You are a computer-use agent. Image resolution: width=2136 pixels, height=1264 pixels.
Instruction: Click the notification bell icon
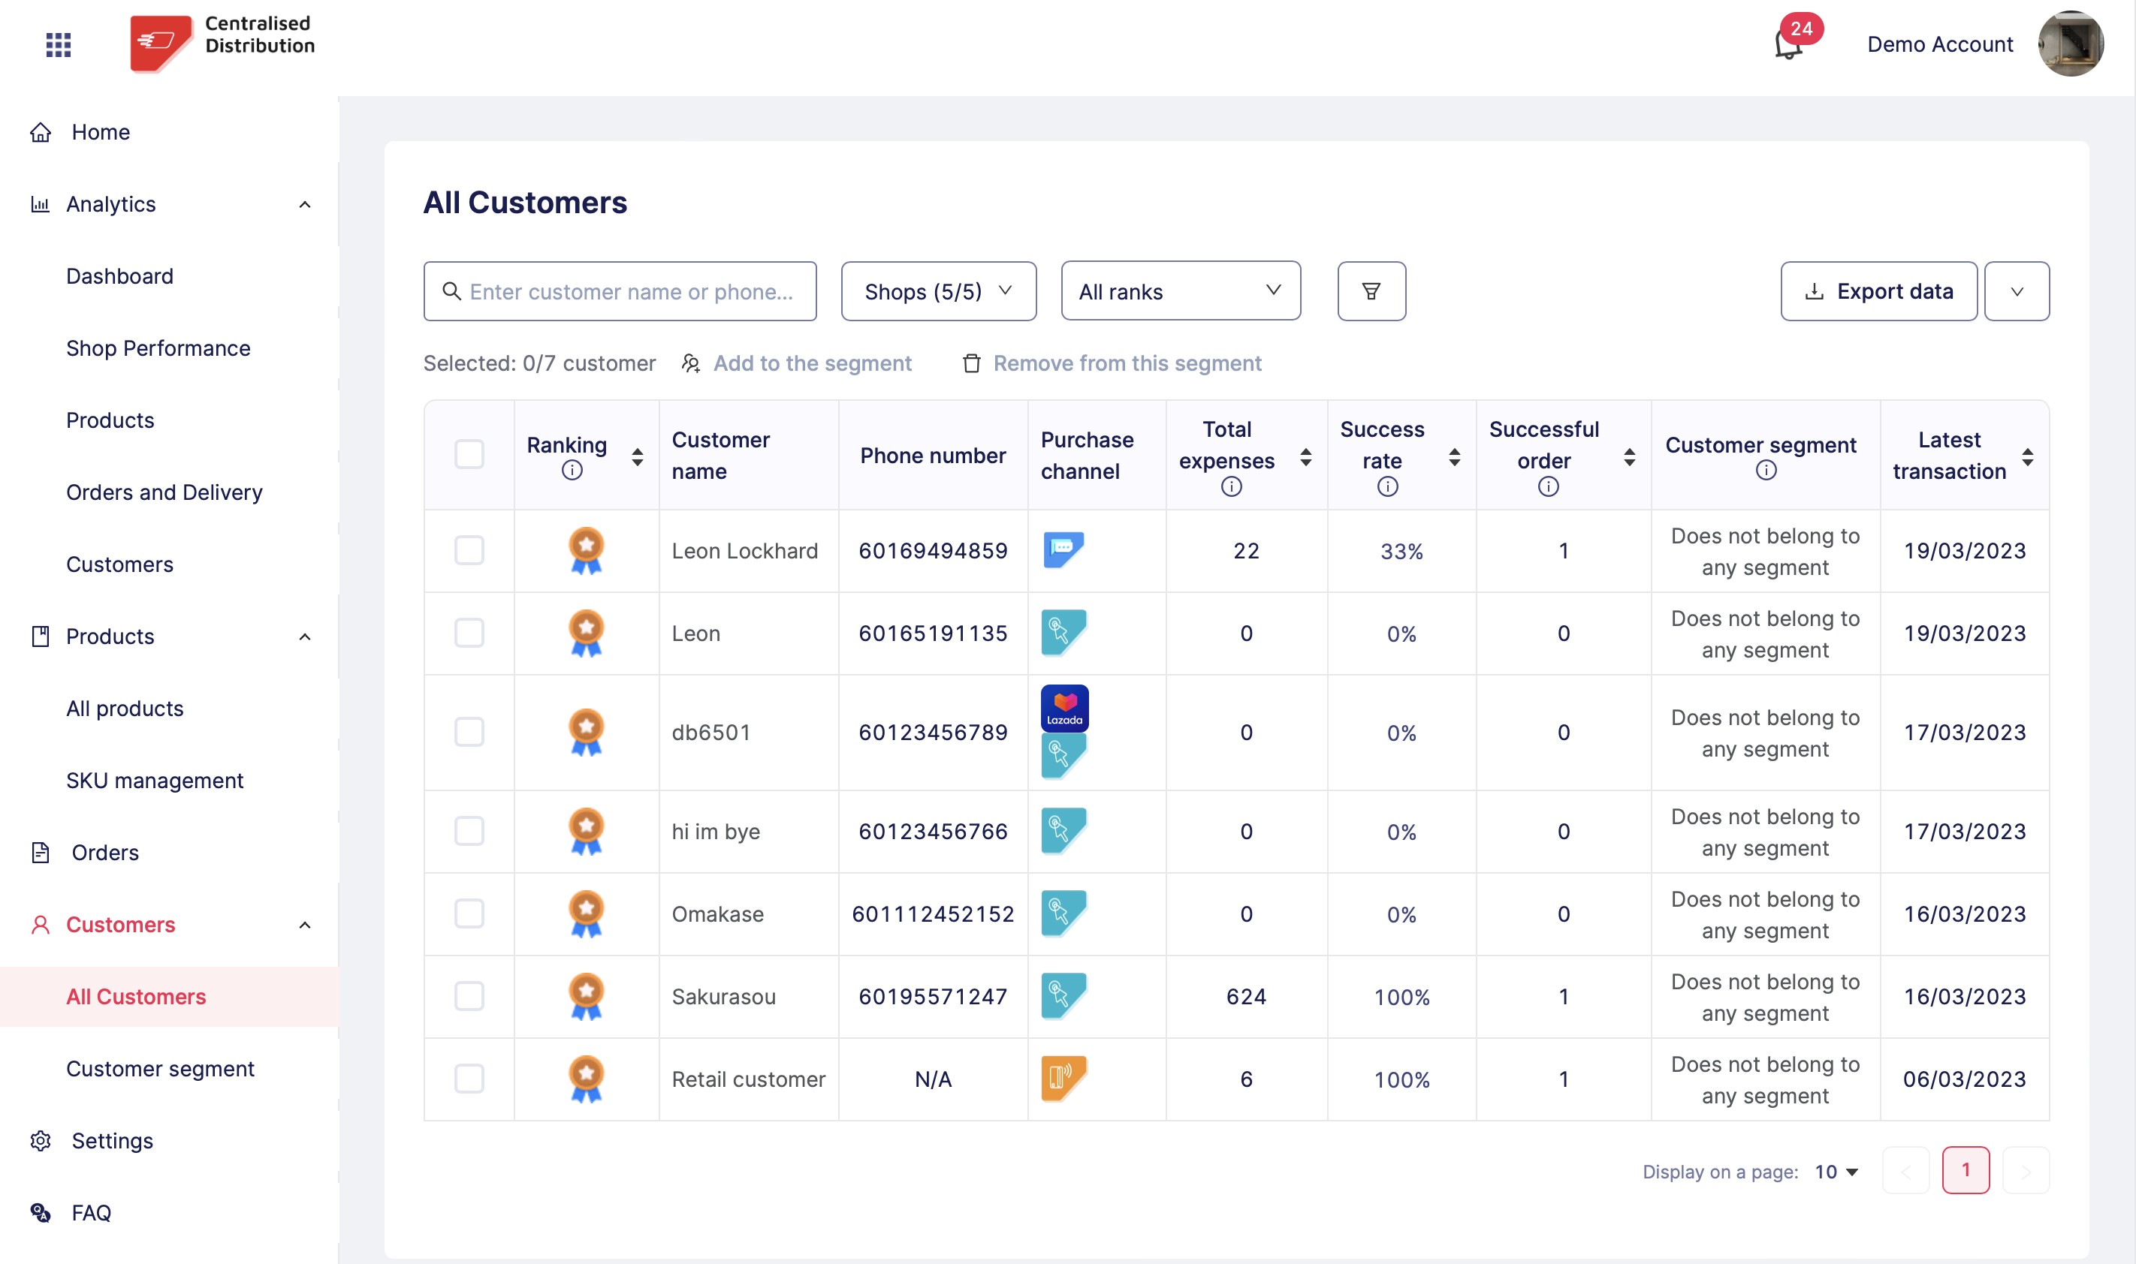tap(1788, 44)
